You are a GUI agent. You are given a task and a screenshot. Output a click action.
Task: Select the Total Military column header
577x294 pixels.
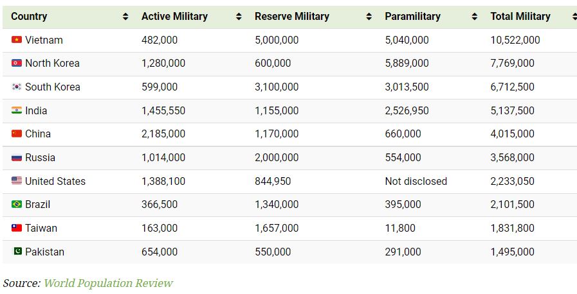(520, 17)
